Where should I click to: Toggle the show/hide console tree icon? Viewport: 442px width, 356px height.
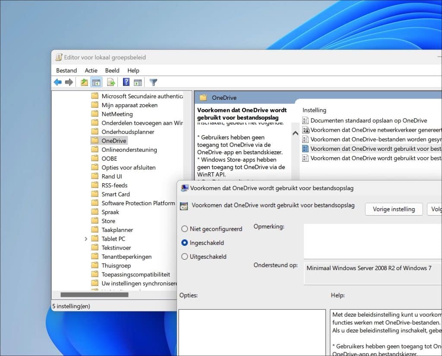point(96,83)
